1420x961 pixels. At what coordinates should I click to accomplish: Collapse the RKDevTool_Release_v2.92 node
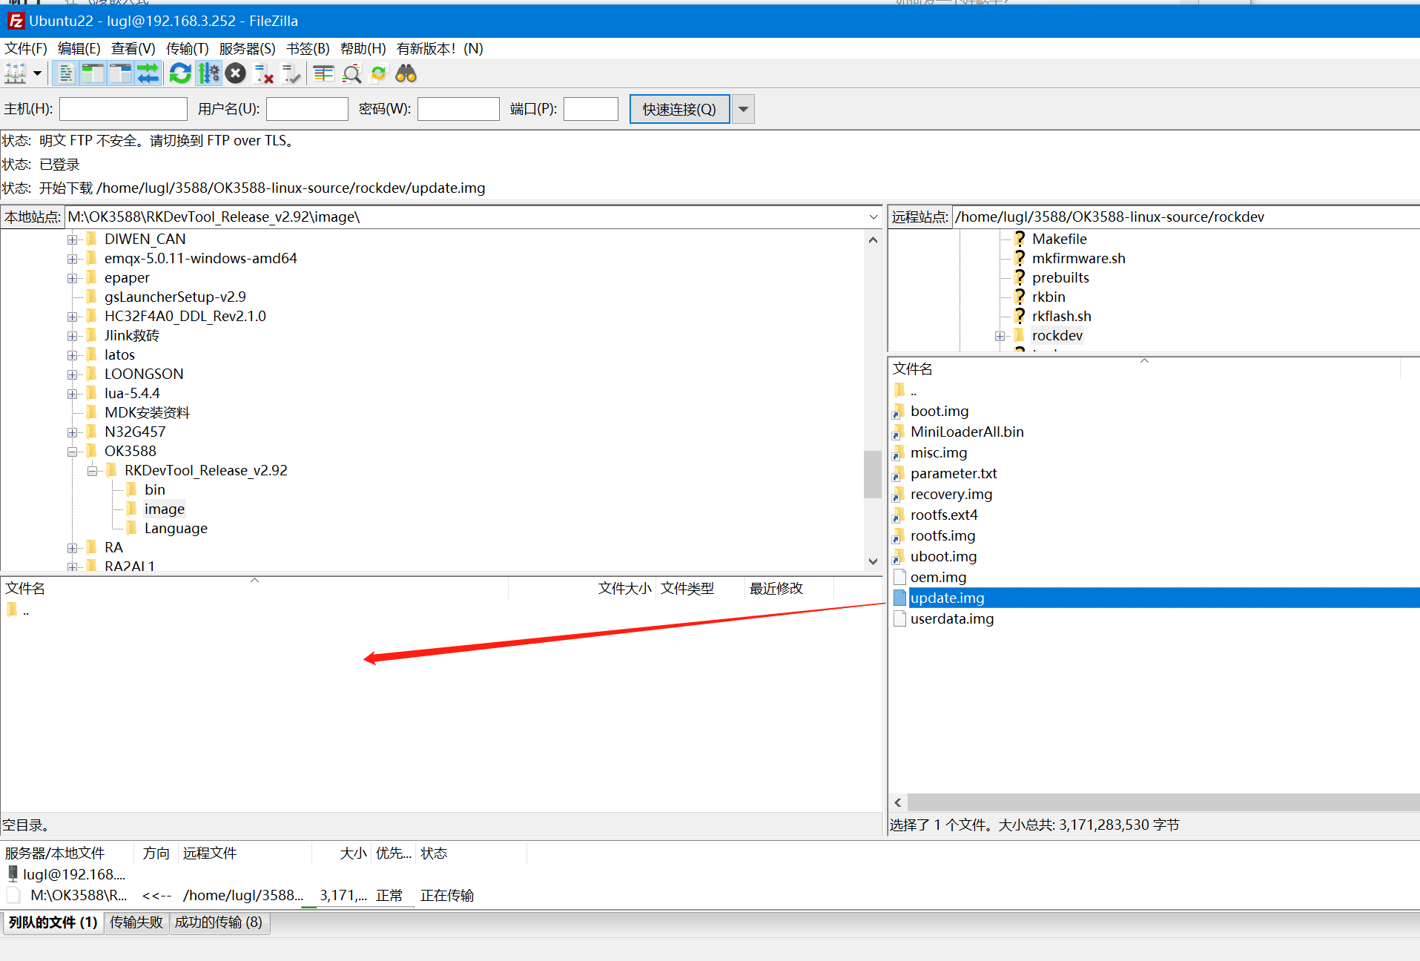(x=92, y=471)
